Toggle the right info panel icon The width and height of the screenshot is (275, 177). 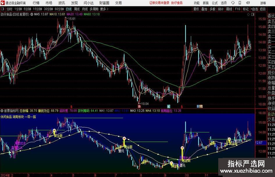click(x=253, y=15)
